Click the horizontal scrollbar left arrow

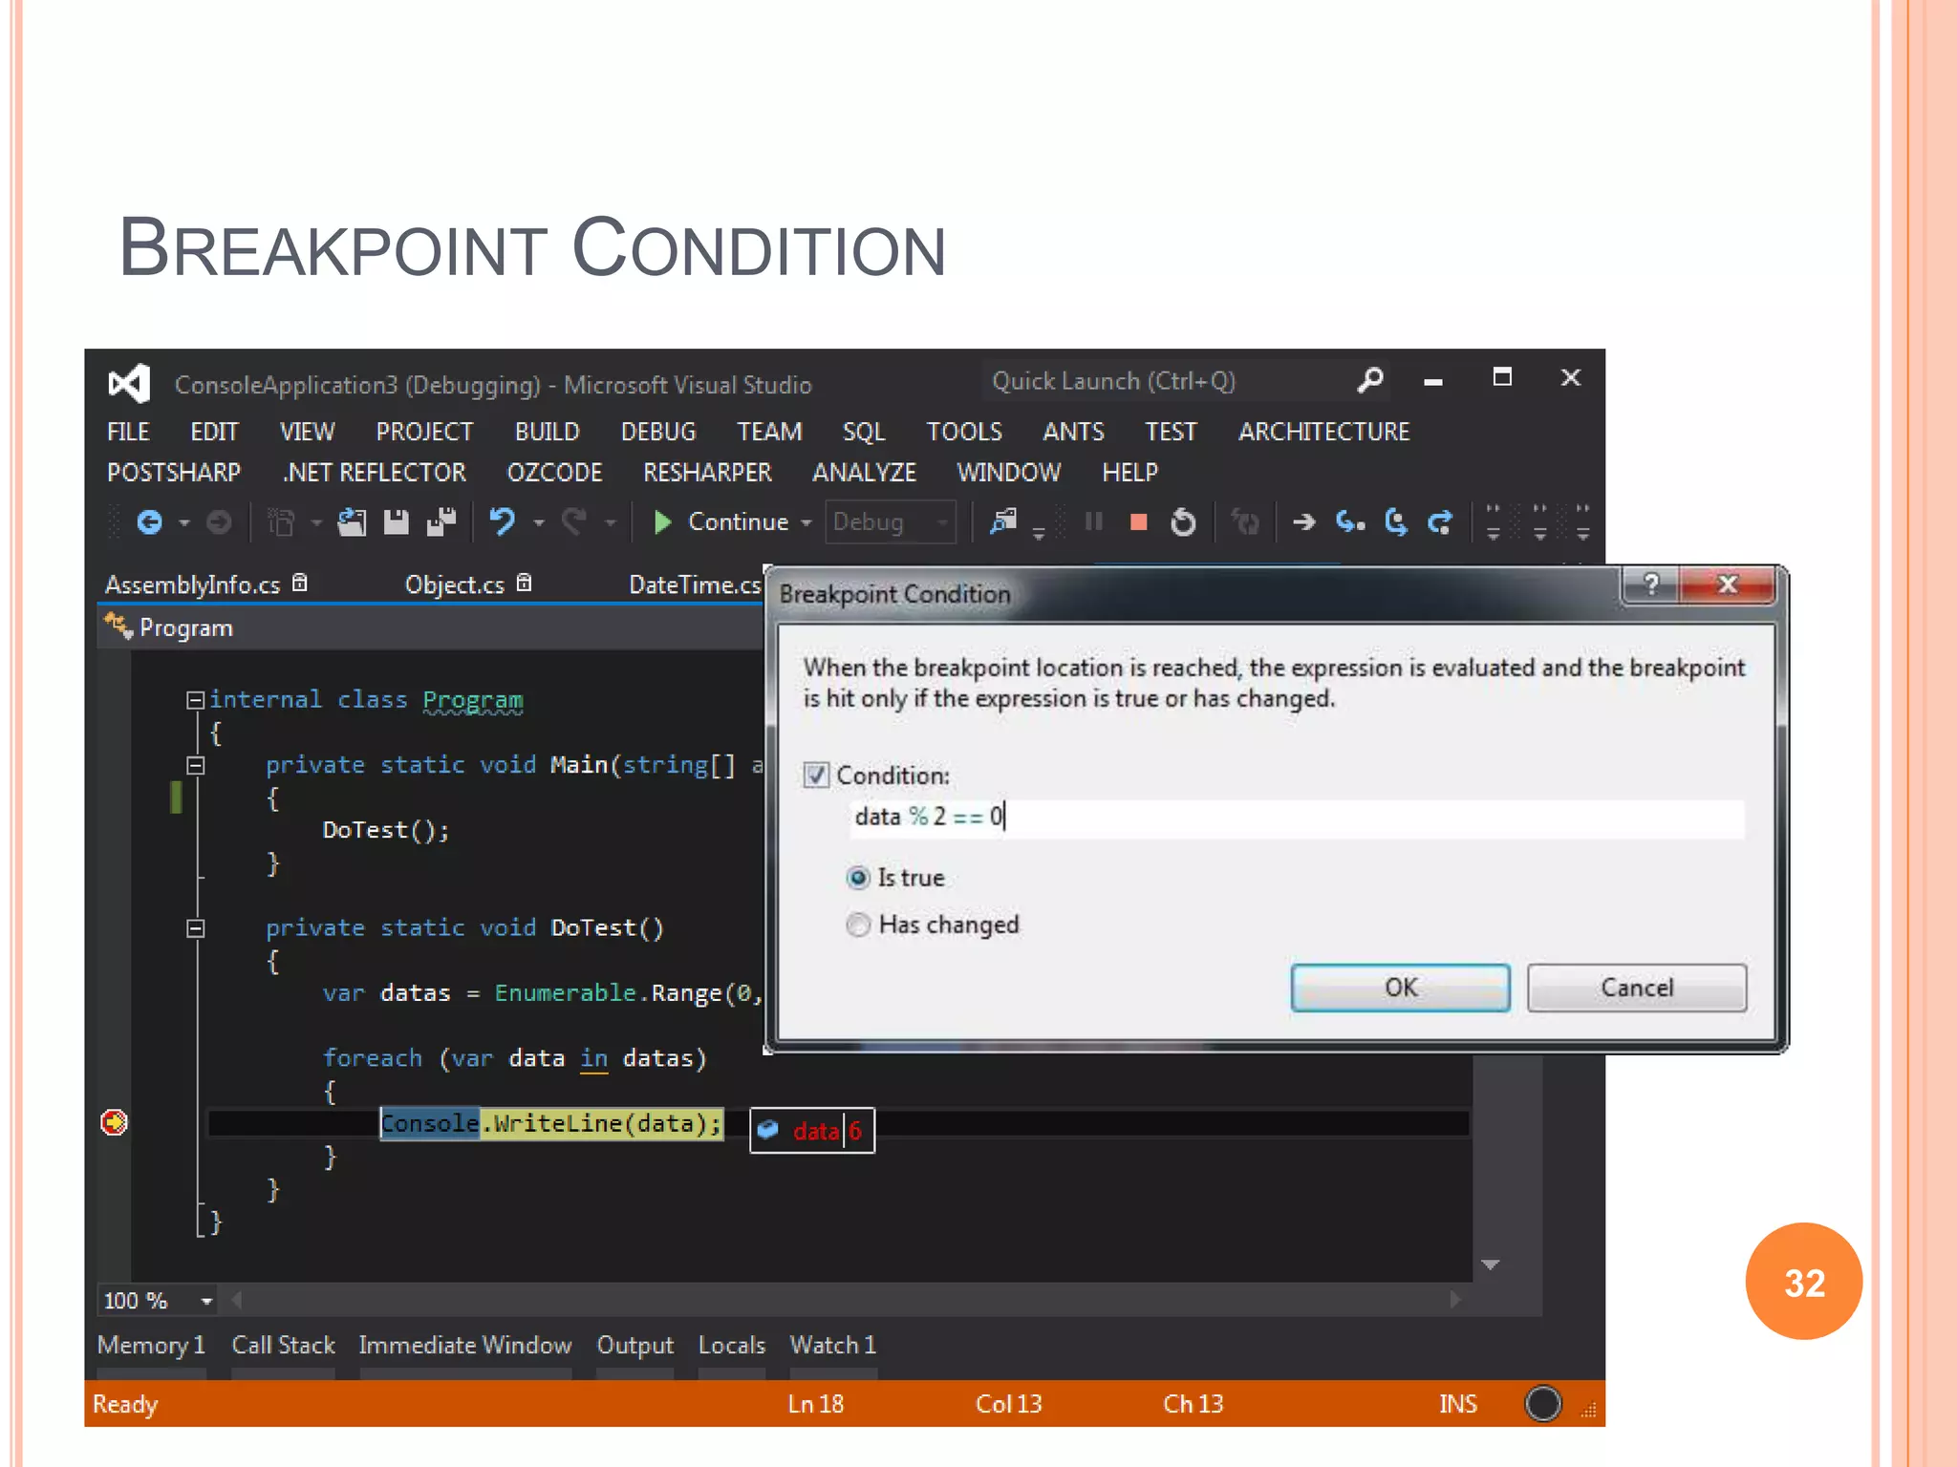pos(237,1300)
